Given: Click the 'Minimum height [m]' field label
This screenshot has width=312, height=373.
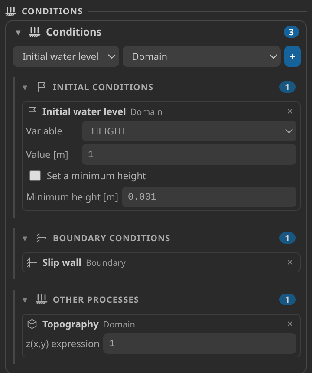Looking at the screenshot, I should [72, 197].
